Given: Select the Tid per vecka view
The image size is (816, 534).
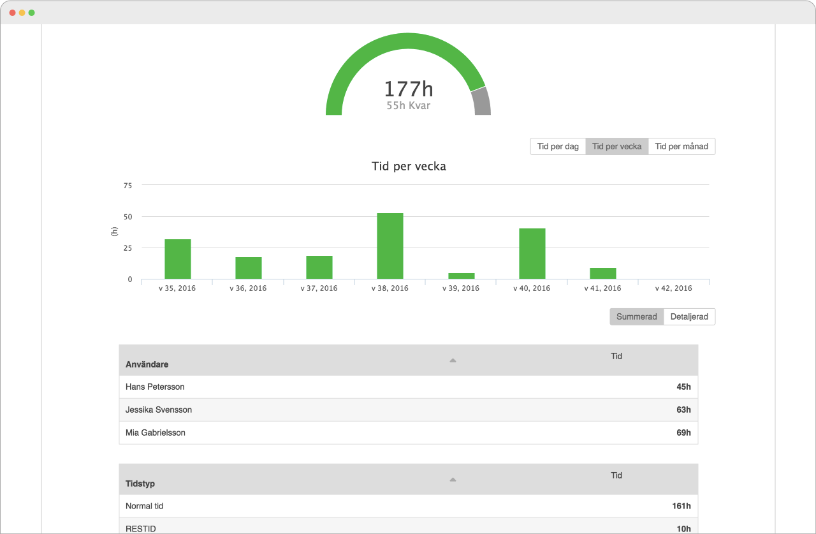Looking at the screenshot, I should [x=616, y=147].
